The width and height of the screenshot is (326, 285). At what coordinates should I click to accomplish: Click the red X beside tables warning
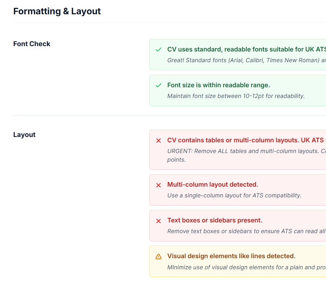pyautogui.click(x=159, y=141)
